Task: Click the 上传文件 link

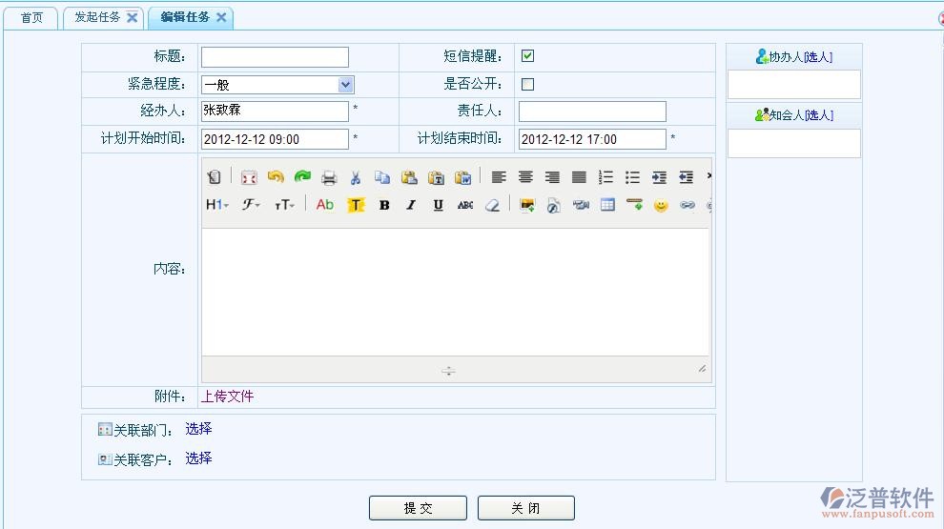Action: tap(227, 397)
